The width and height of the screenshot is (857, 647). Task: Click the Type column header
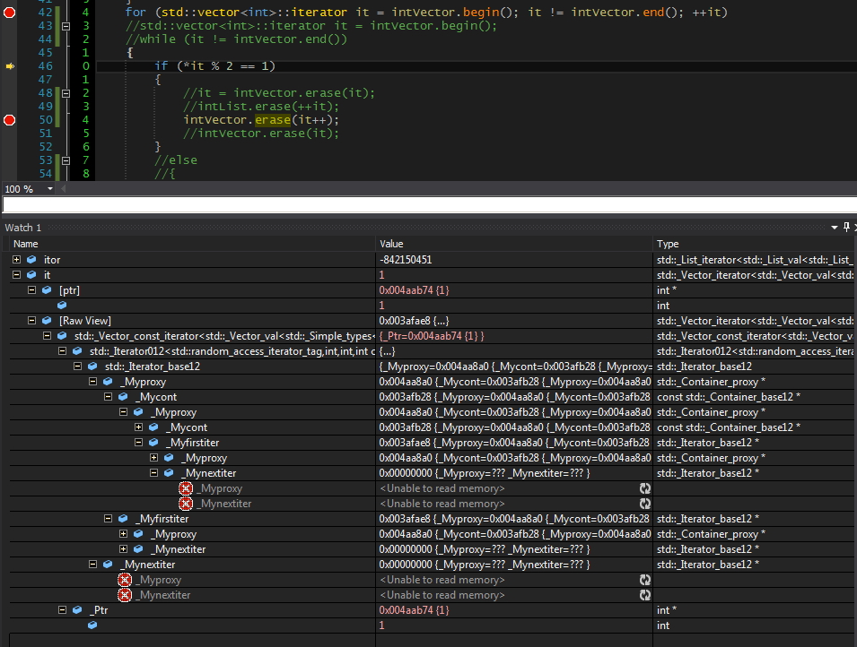point(755,244)
